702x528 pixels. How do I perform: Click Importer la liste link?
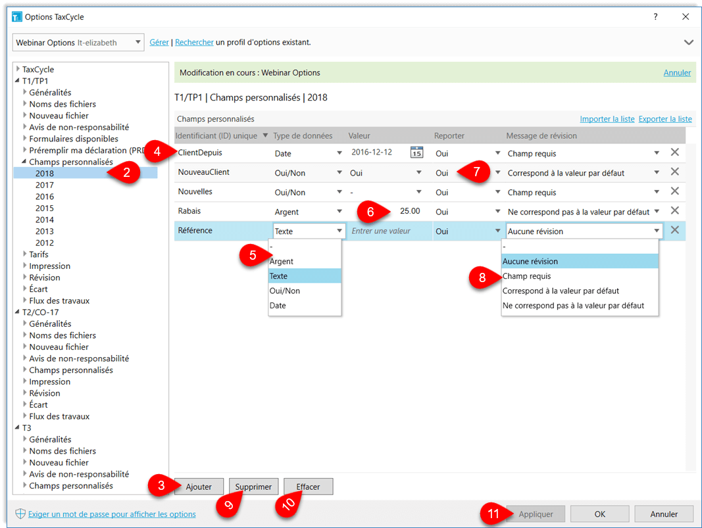coord(607,119)
